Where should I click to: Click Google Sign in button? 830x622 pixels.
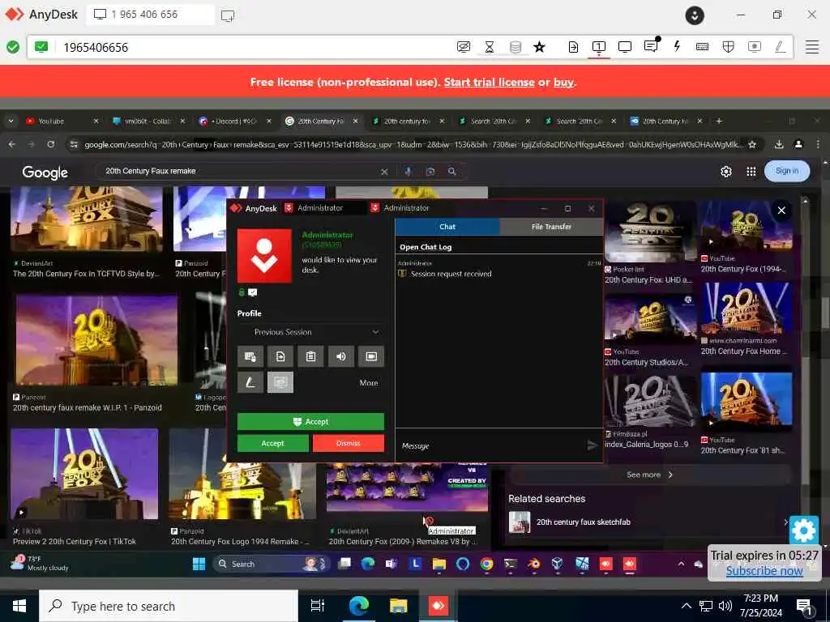[x=786, y=171]
